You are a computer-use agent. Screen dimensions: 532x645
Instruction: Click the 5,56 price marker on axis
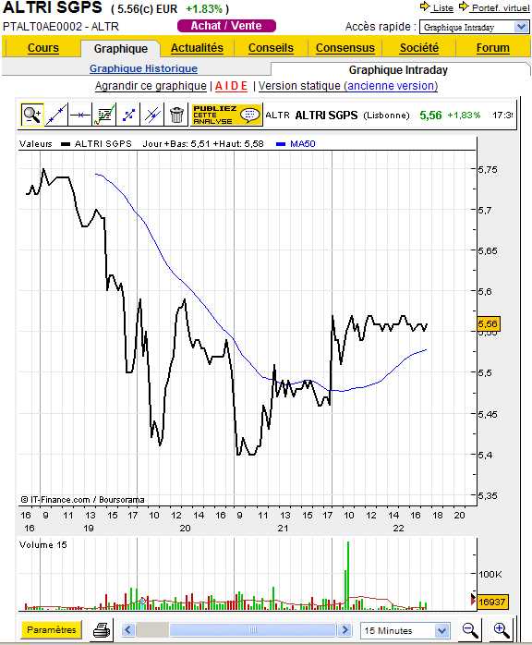click(488, 323)
